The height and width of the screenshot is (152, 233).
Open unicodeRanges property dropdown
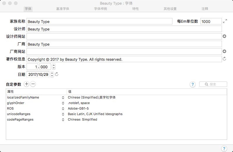[x=63, y=114]
